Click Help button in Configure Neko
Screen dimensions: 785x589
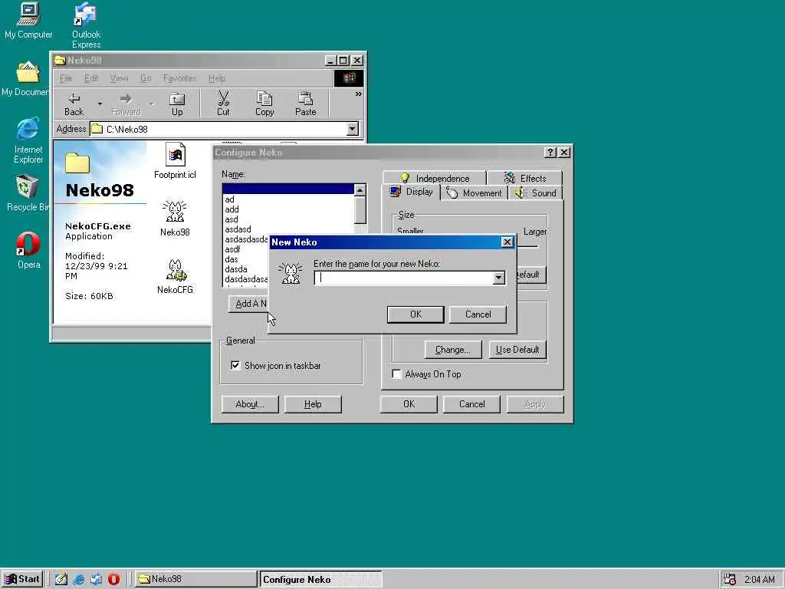point(313,404)
